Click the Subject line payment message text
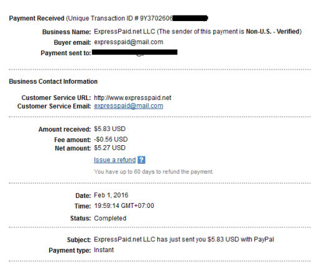 184,240
